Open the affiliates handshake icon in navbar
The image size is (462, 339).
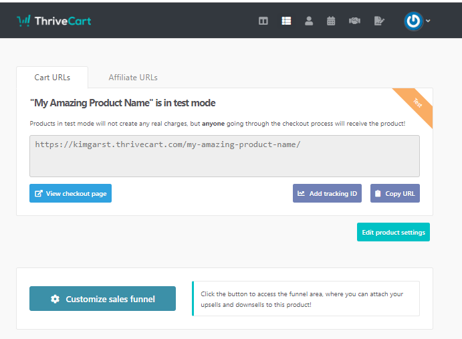354,21
